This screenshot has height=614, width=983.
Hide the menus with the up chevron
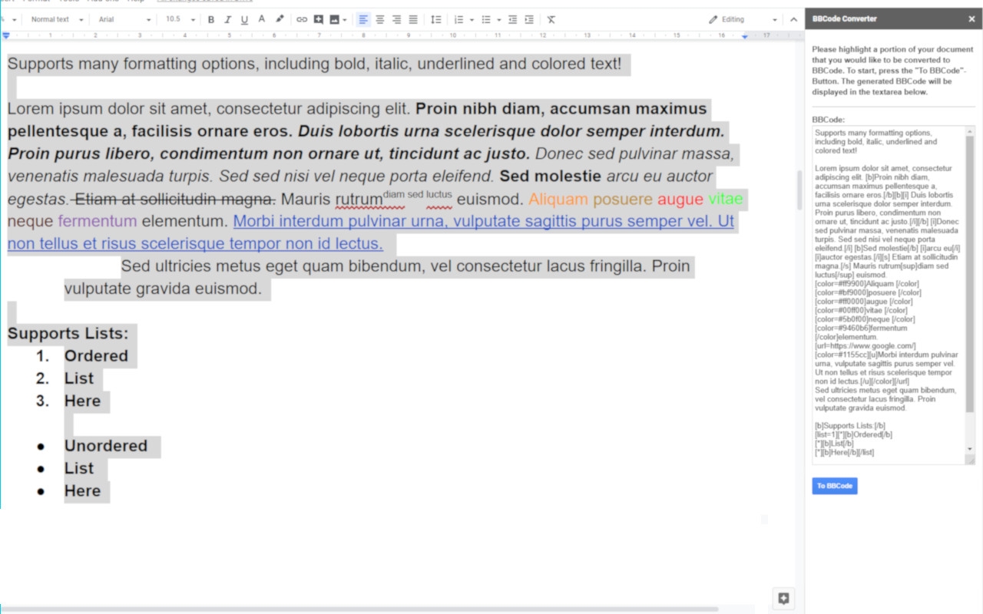tap(795, 19)
